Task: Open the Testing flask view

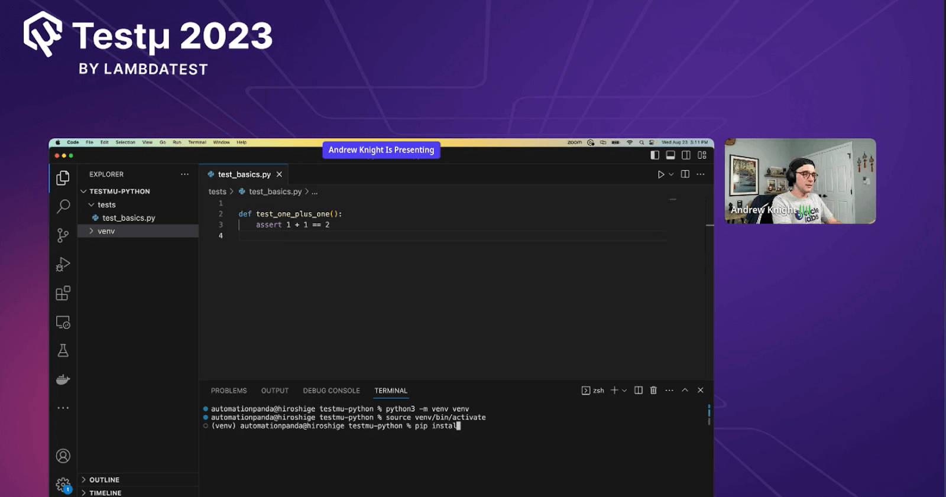Action: point(63,350)
